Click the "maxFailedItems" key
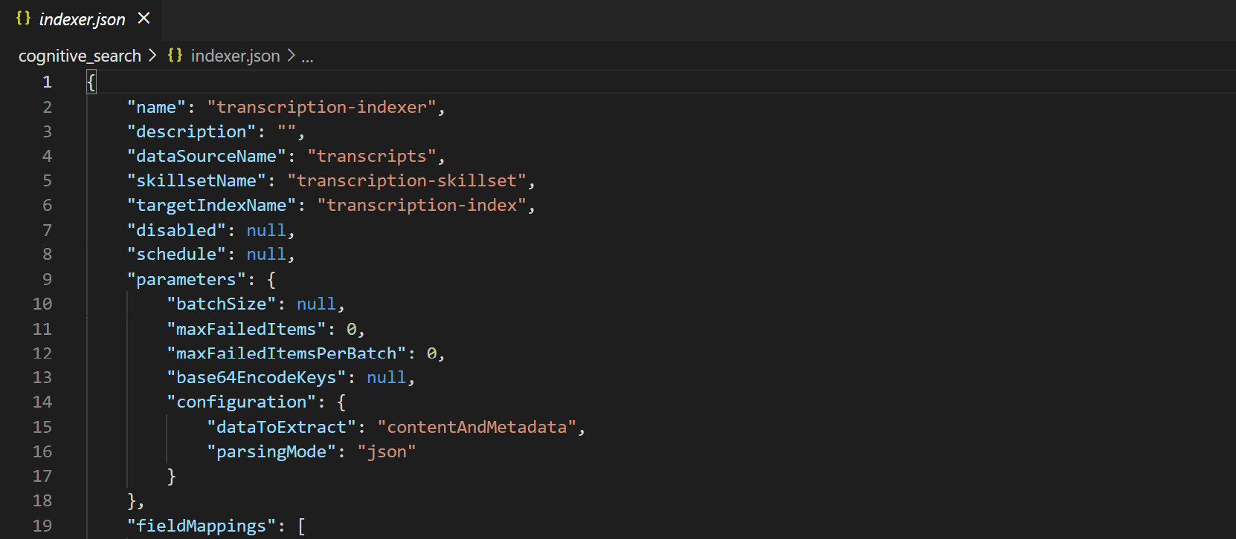Screen dimensions: 1236x539 click(x=246, y=329)
